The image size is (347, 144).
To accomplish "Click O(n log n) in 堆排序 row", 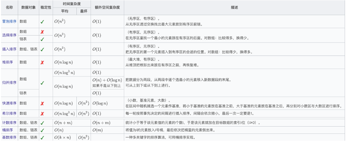I will (64, 62).
